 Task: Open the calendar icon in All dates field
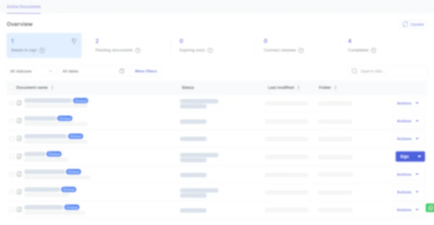pos(122,71)
